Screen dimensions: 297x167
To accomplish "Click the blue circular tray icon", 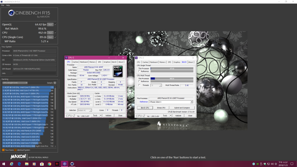I will click(254, 164).
